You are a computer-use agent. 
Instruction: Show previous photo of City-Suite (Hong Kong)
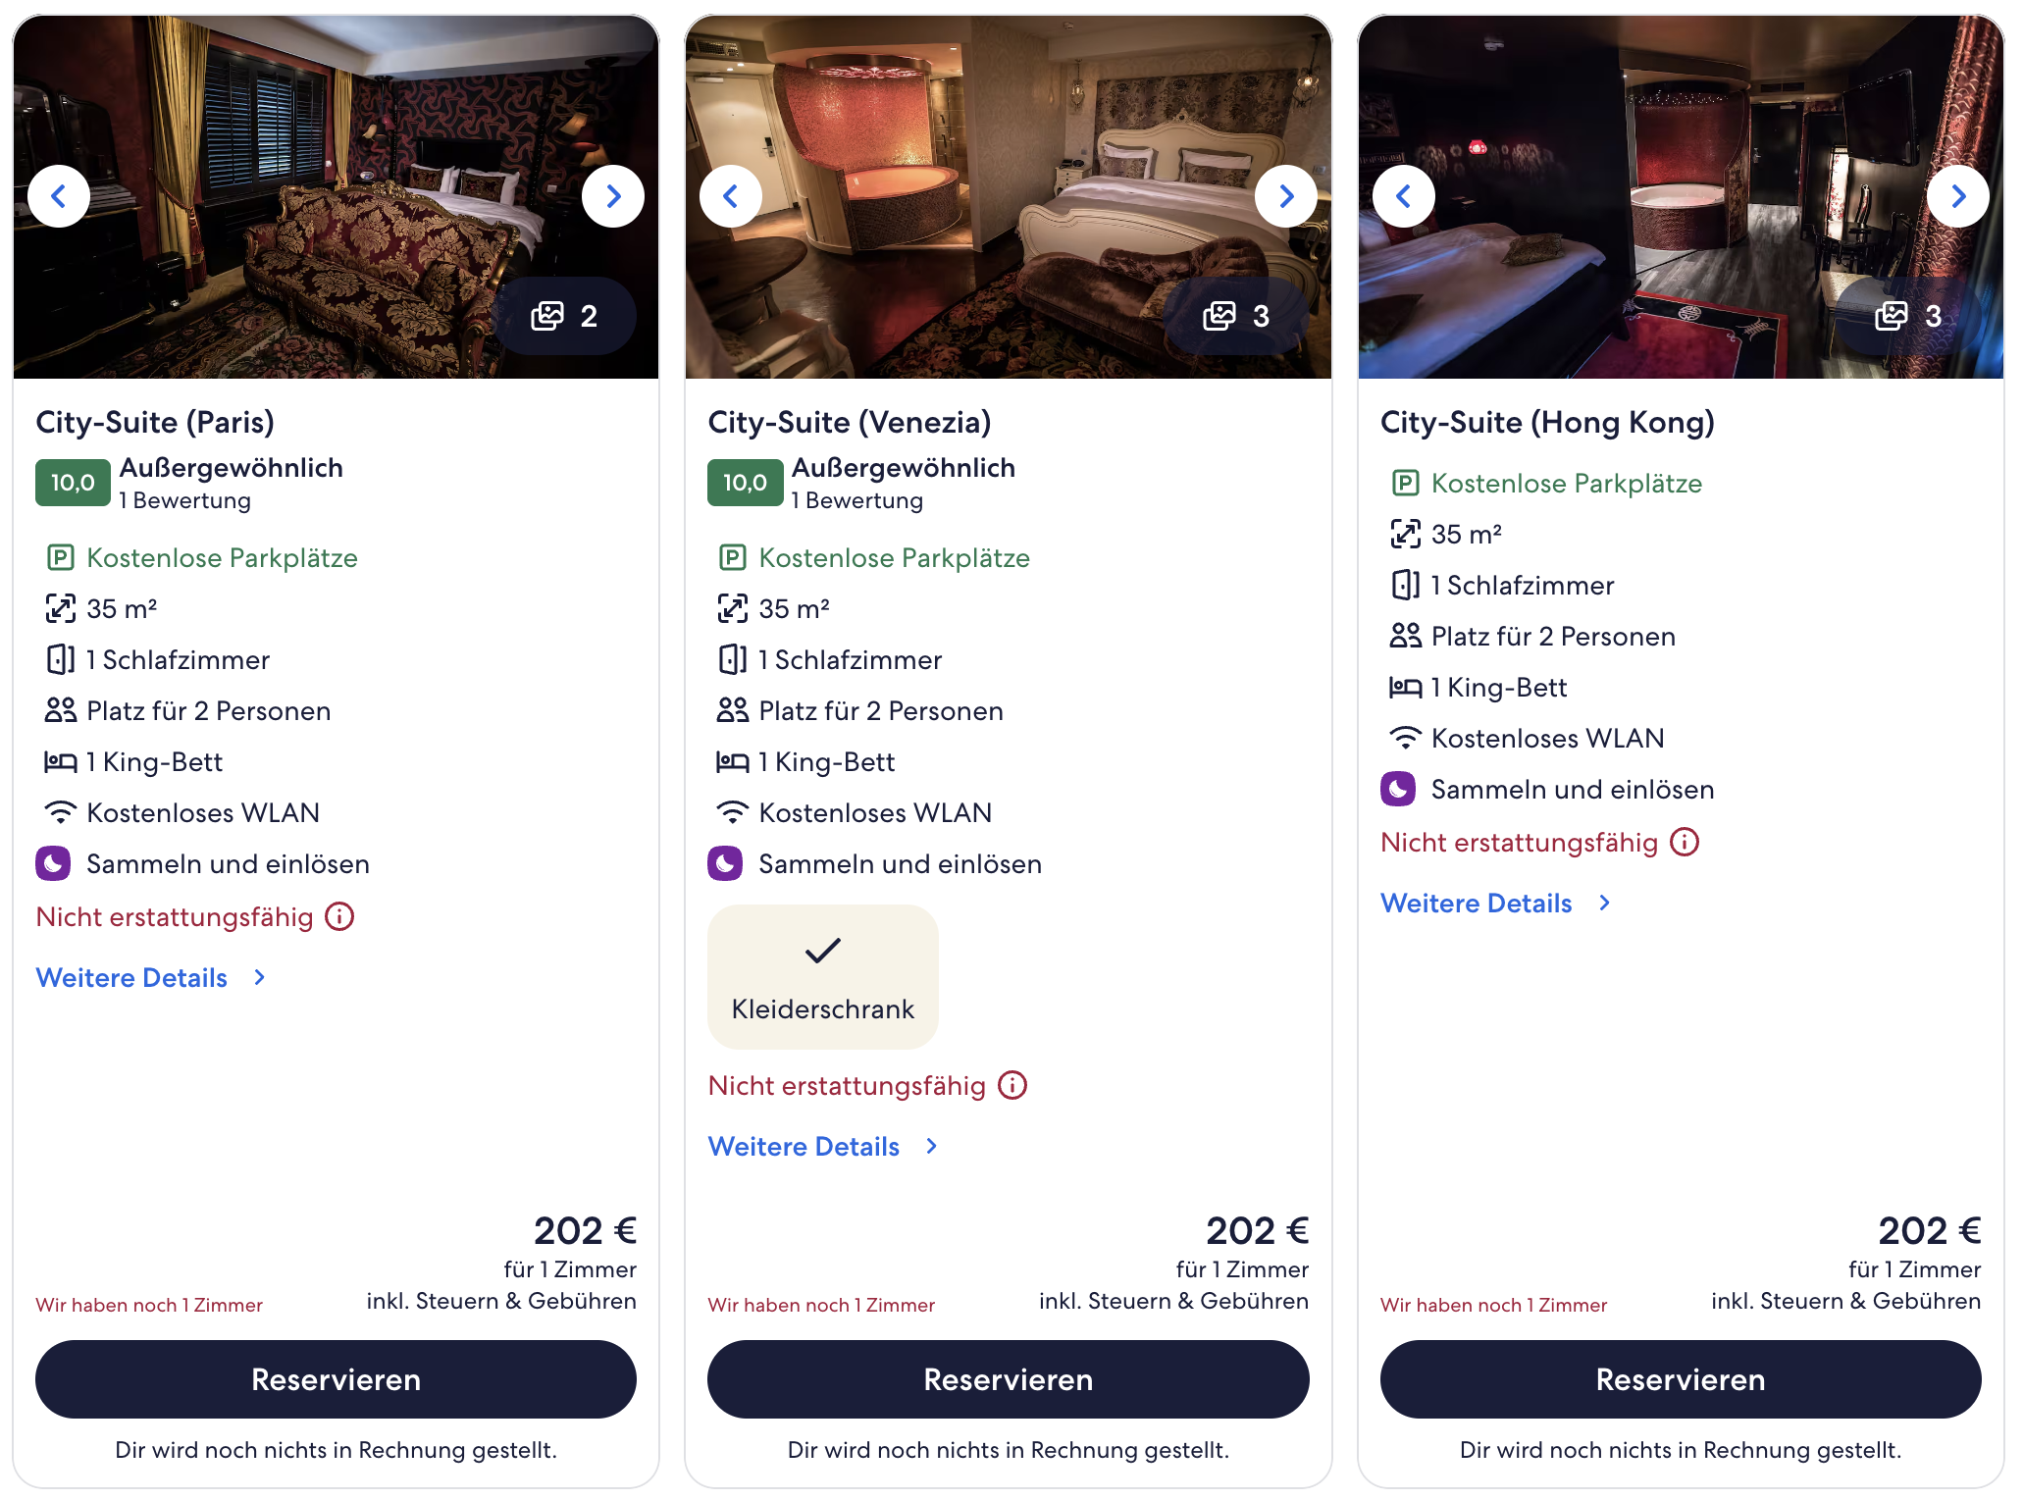[x=1403, y=196]
